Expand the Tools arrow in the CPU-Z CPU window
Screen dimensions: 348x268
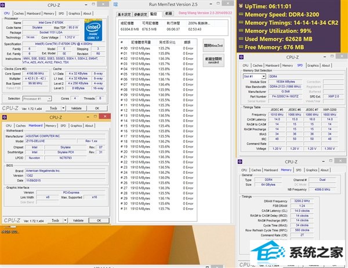(63, 108)
